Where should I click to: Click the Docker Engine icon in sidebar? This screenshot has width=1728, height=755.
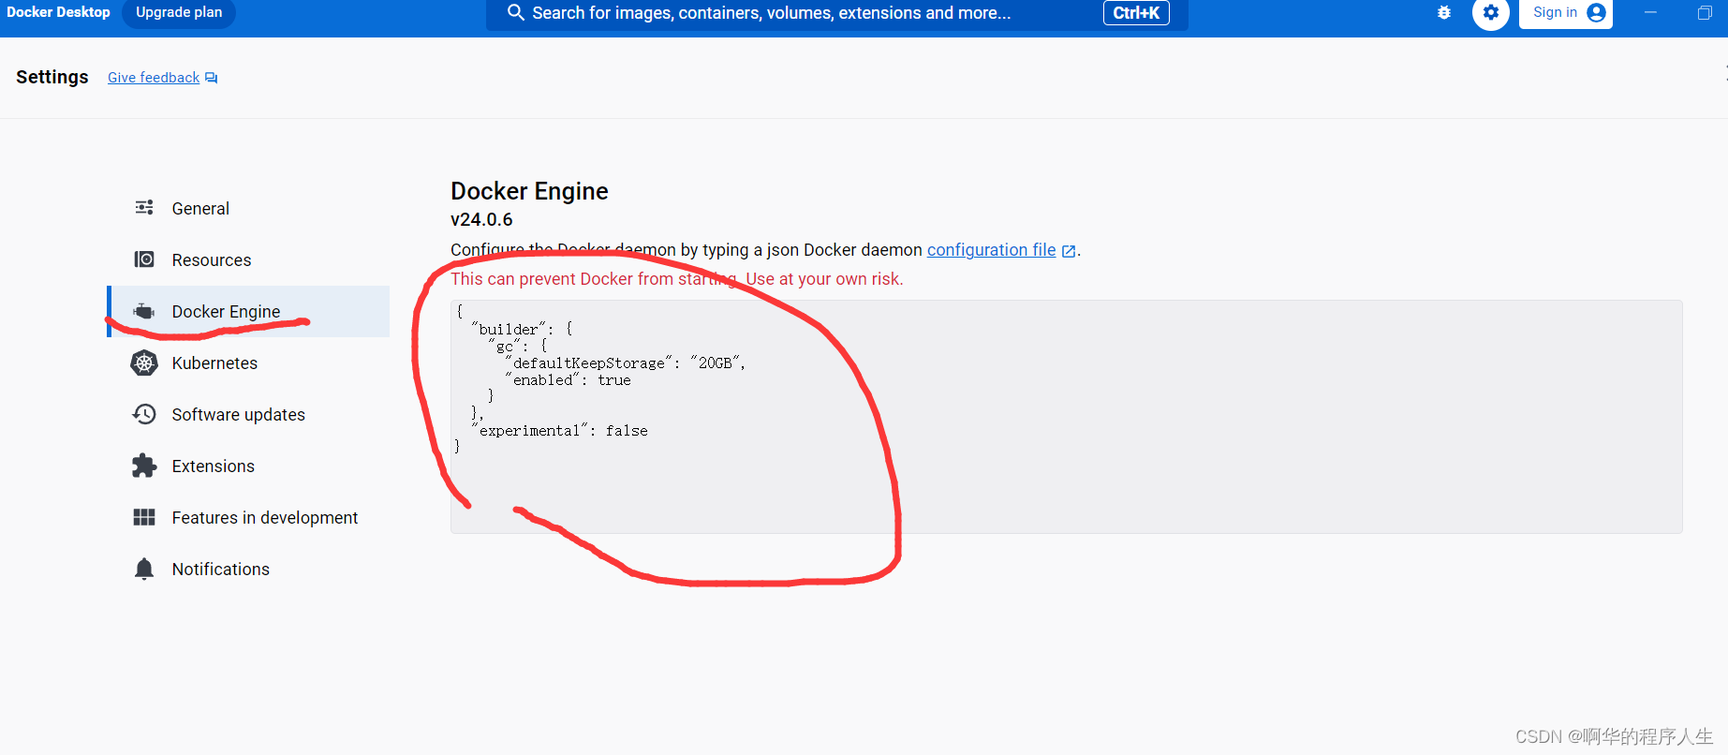(x=144, y=311)
